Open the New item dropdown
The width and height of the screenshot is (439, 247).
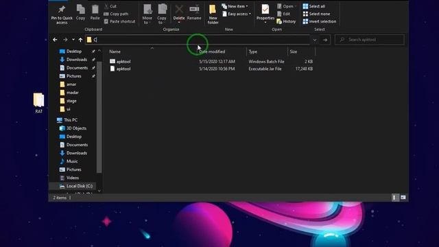pyautogui.click(x=235, y=6)
